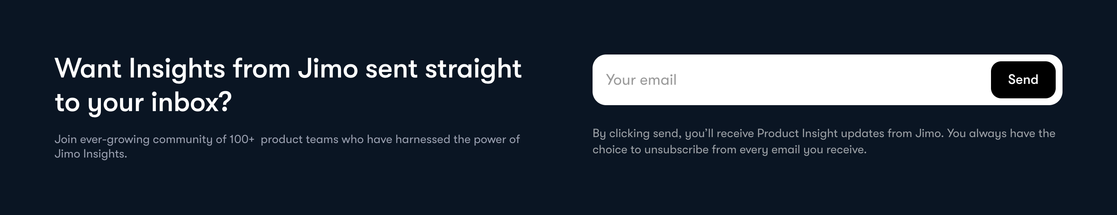
Task: Click the word "straight" in the heading
Action: click(473, 69)
